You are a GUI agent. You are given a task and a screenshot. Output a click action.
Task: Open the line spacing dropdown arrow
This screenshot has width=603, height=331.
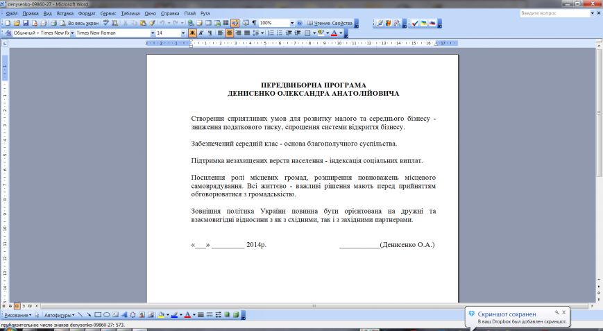tap(262, 33)
